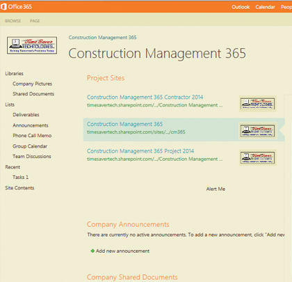Click Add new announcement link

[122, 251]
